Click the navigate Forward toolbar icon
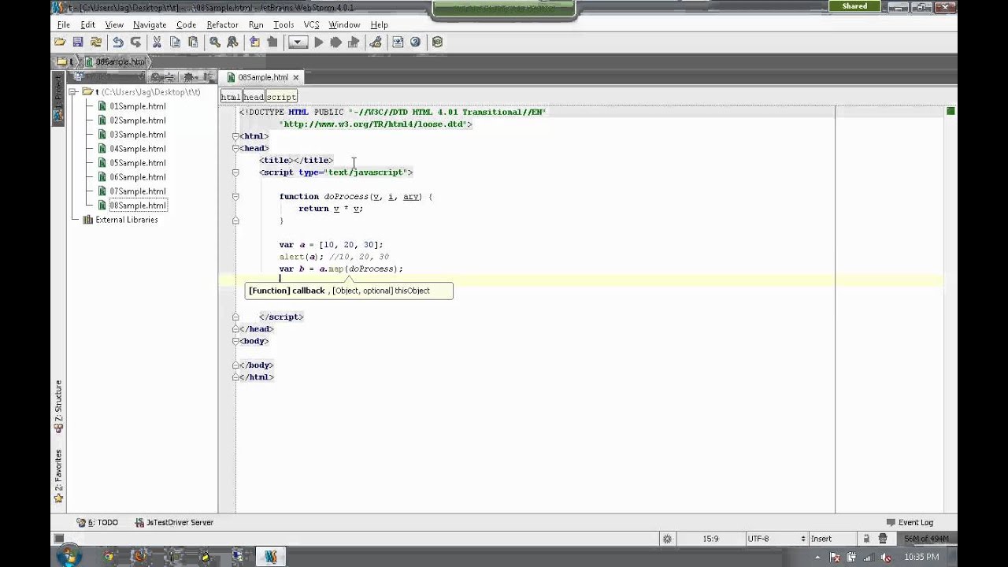Screen dimensions: 1008x567 [272, 43]
